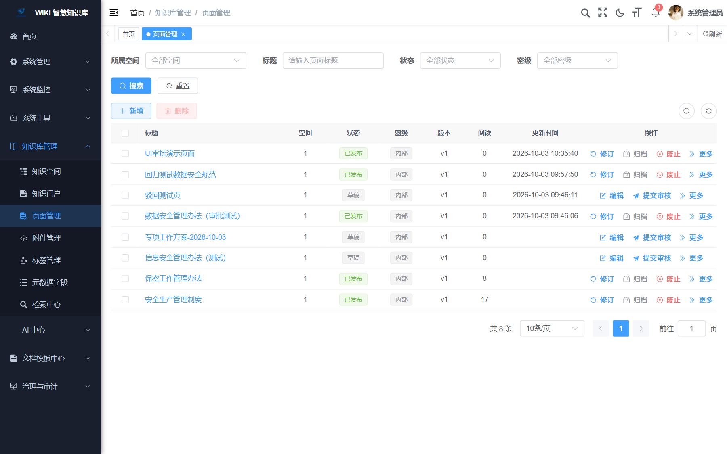Toggle fullscreen mode icon
This screenshot has width=727, height=454.
tap(603, 13)
